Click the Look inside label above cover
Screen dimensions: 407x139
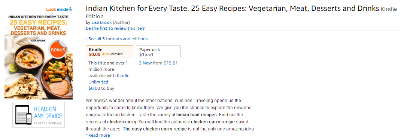[57, 9]
